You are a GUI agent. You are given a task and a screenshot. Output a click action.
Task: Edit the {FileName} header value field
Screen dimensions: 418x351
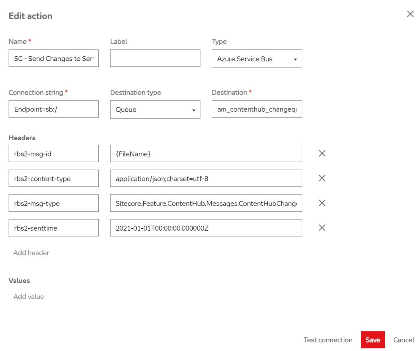tap(206, 153)
